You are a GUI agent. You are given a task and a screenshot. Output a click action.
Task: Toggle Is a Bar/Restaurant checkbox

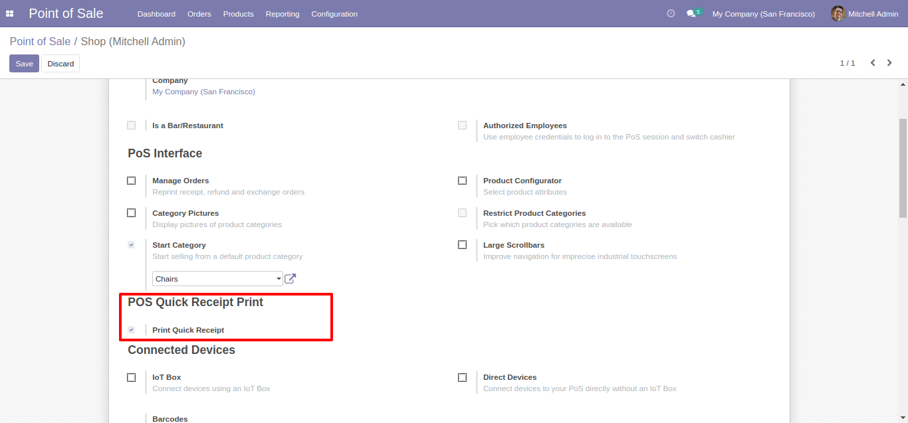(x=132, y=125)
